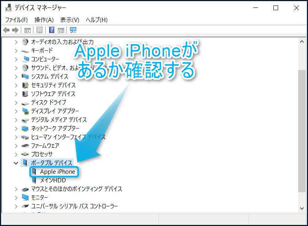Click the blue Help question mark icon
The width and height of the screenshot is (308, 226).
point(52,30)
